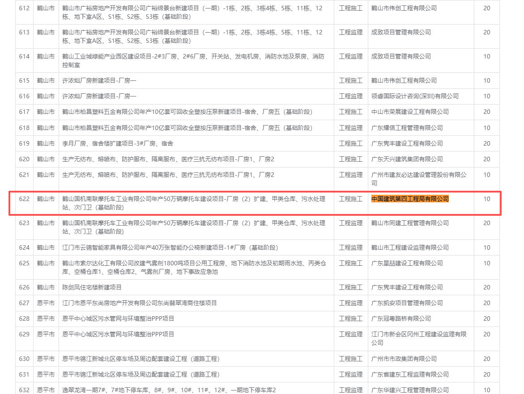
Task: Click the 广州市市政集团有限公司 cell
Action: [x=404, y=359]
